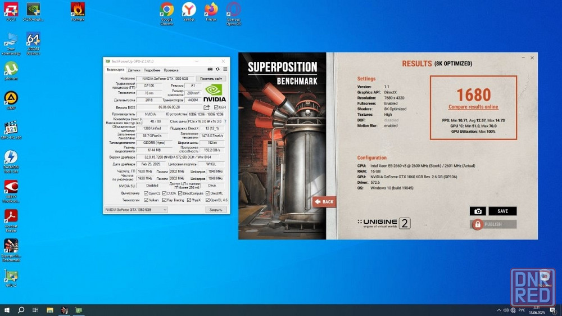Viewport: 562px width, 316px height.
Task: Launch DAEMON Tools Lite shortcut
Action: click(11, 162)
